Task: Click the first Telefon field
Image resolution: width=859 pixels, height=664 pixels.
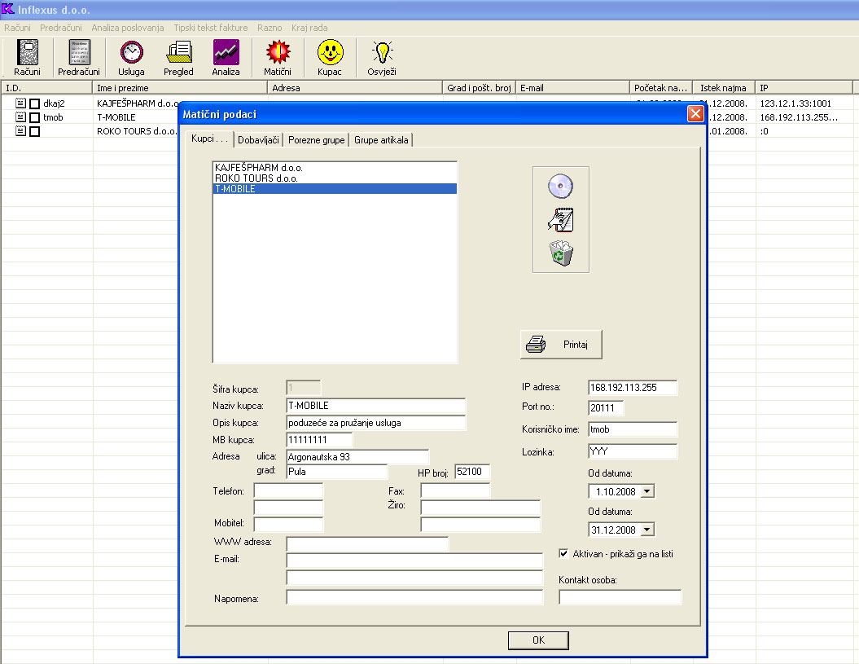Action: point(288,490)
